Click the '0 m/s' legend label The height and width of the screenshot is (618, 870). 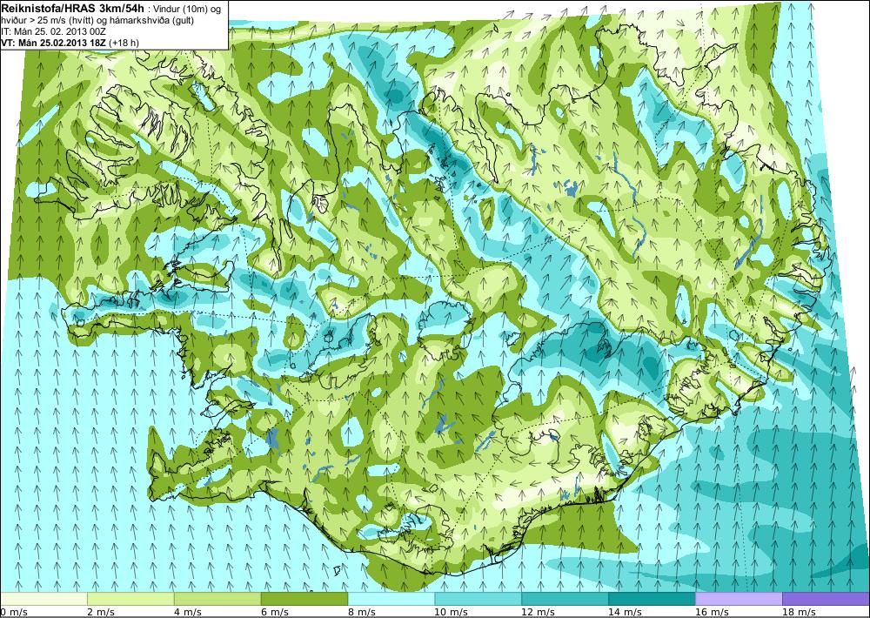pyautogui.click(x=13, y=612)
